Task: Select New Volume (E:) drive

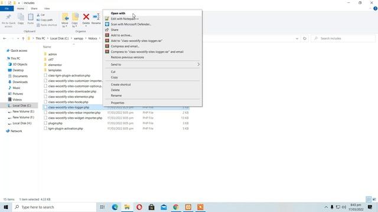Action: [x=23, y=111]
